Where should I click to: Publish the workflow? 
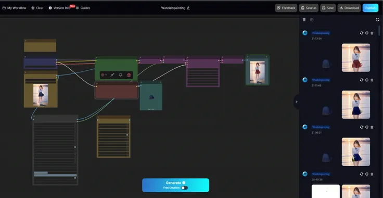(371, 8)
